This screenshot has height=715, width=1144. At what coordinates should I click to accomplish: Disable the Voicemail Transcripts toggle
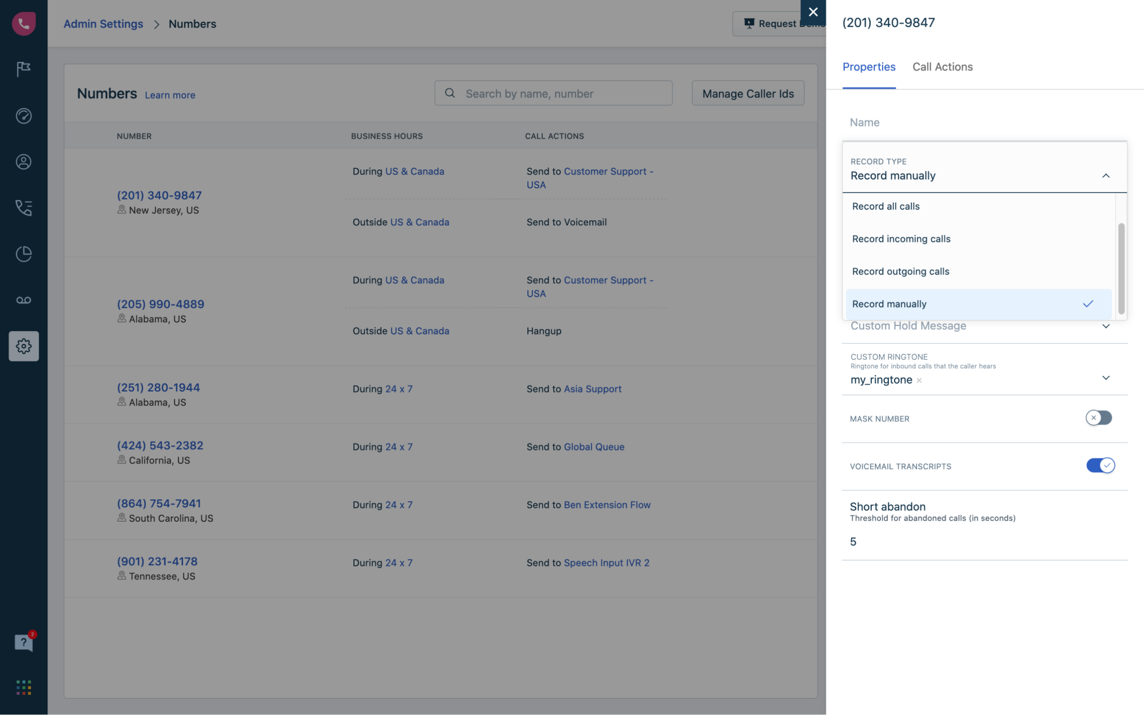coord(1100,466)
